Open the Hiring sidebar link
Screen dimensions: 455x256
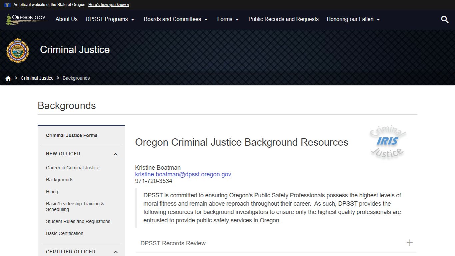52,192
